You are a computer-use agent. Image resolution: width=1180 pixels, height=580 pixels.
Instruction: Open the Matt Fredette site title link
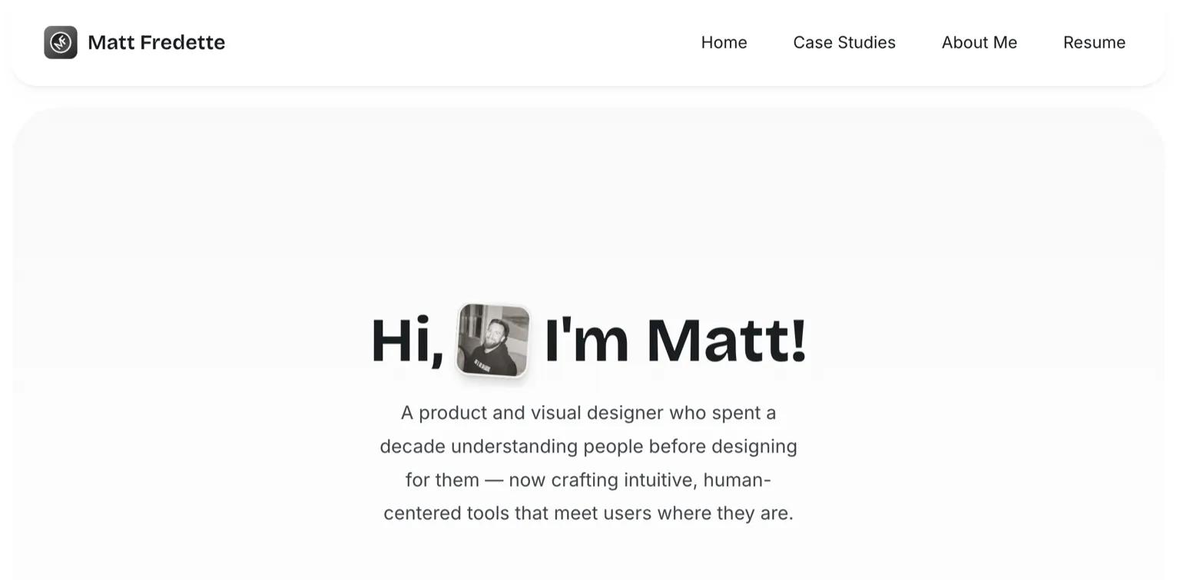pyautogui.click(x=156, y=42)
